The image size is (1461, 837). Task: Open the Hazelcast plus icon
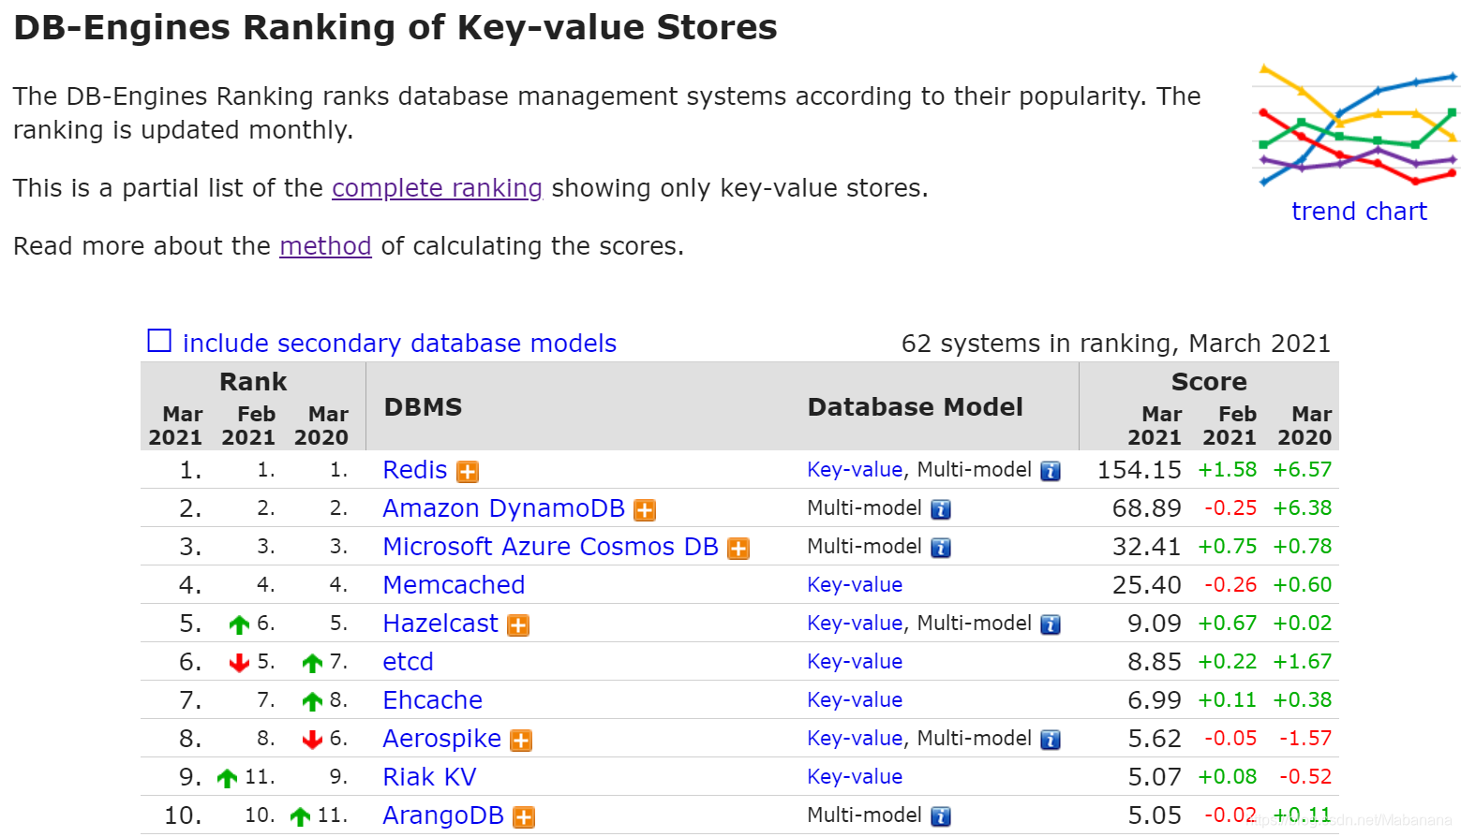click(x=518, y=625)
